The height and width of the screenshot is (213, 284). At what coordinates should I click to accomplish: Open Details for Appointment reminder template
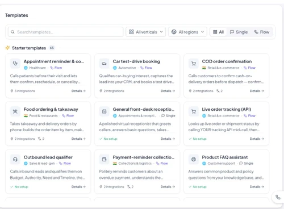[x=78, y=91]
